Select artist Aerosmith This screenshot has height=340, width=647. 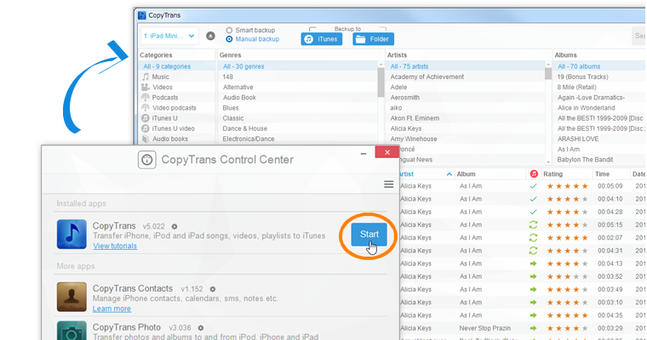click(x=404, y=97)
